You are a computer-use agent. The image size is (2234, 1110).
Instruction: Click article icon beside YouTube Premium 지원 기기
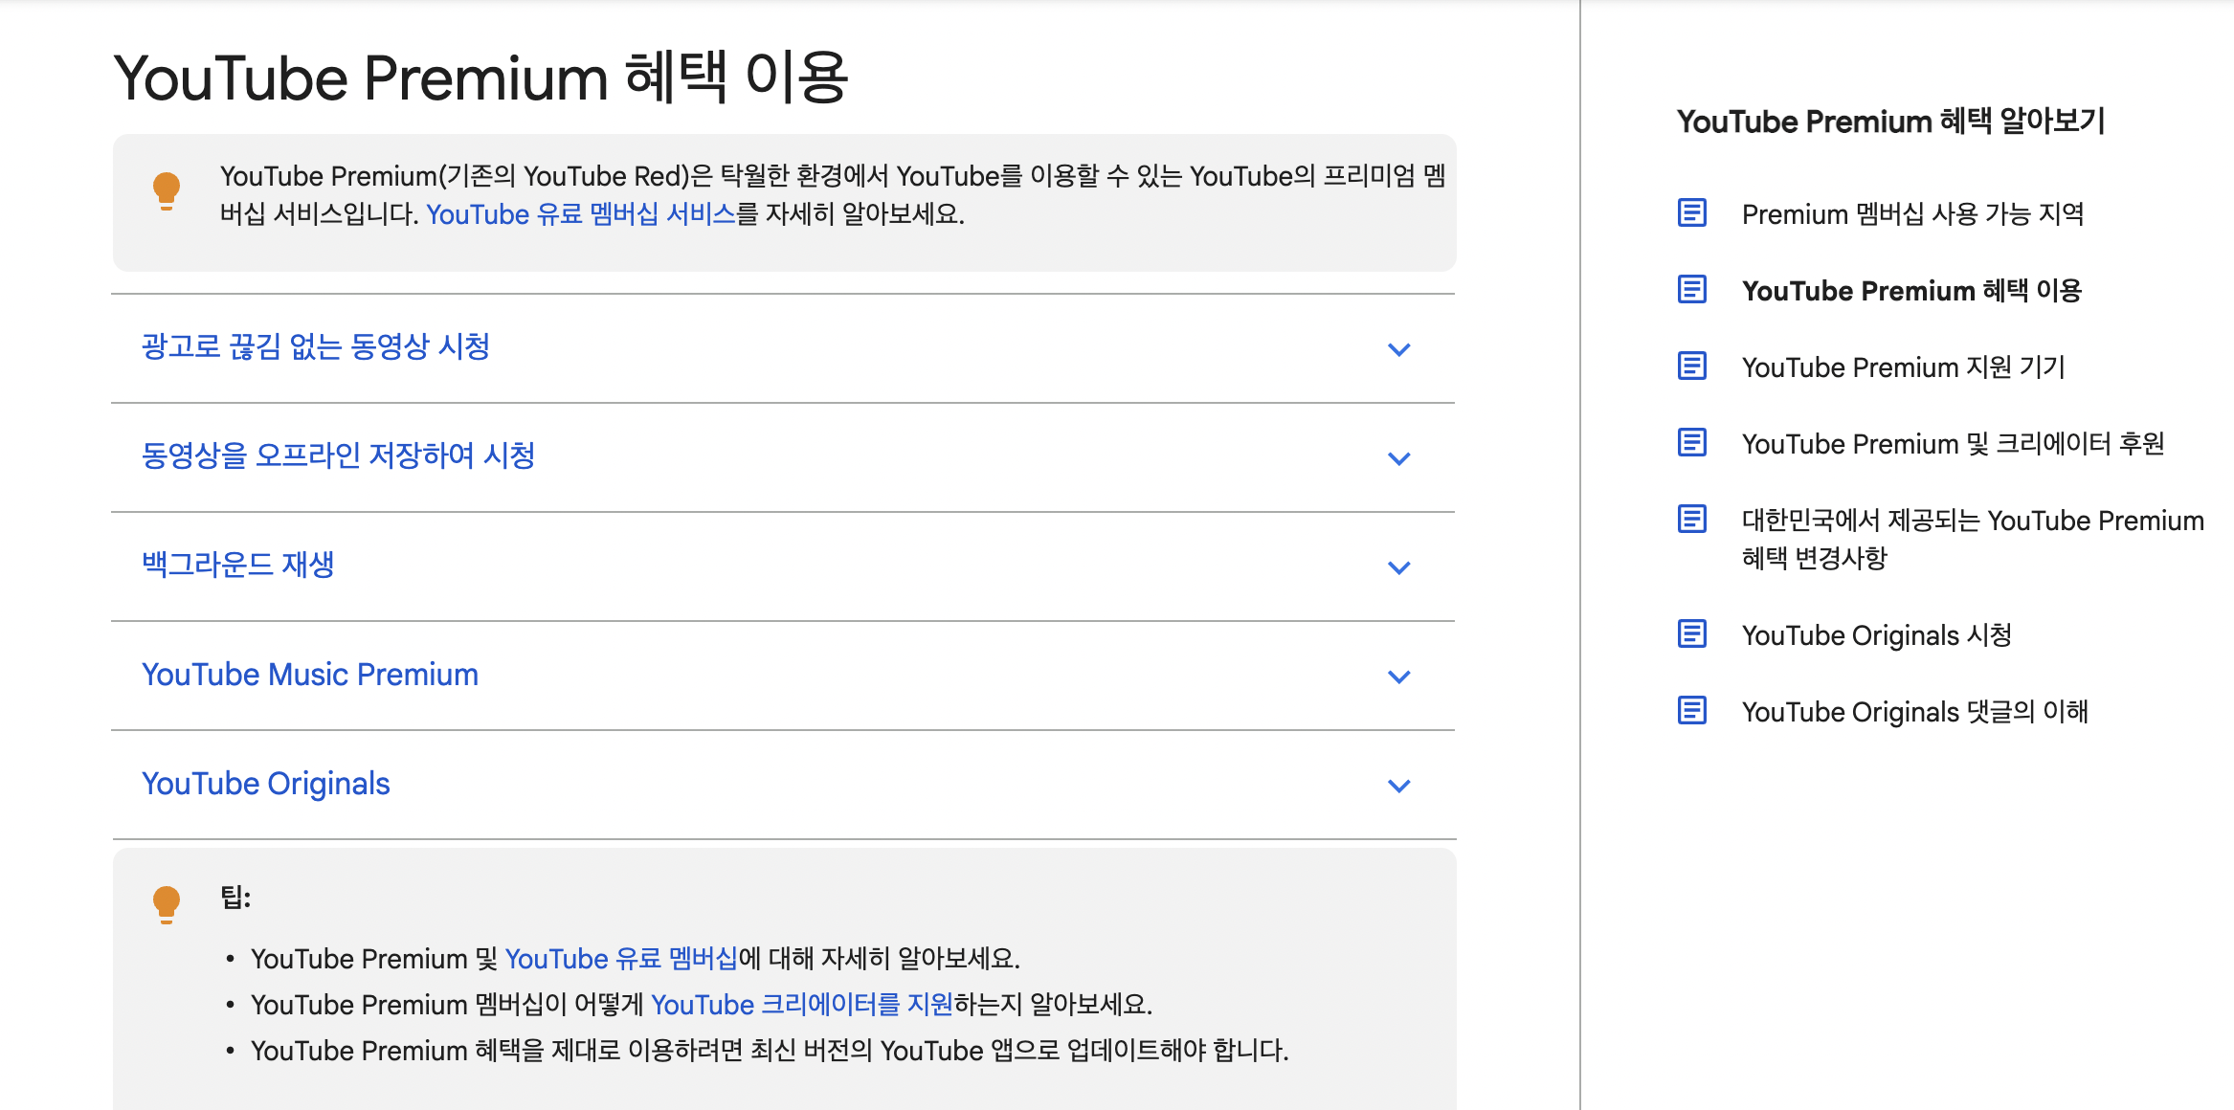[1691, 366]
